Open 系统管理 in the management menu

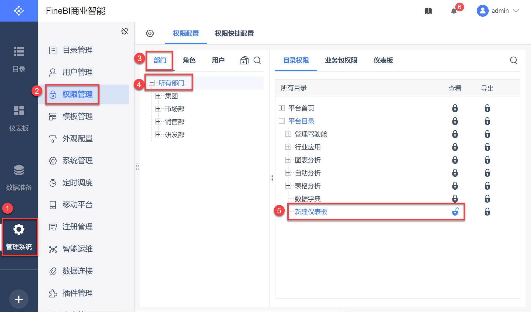[x=77, y=161]
